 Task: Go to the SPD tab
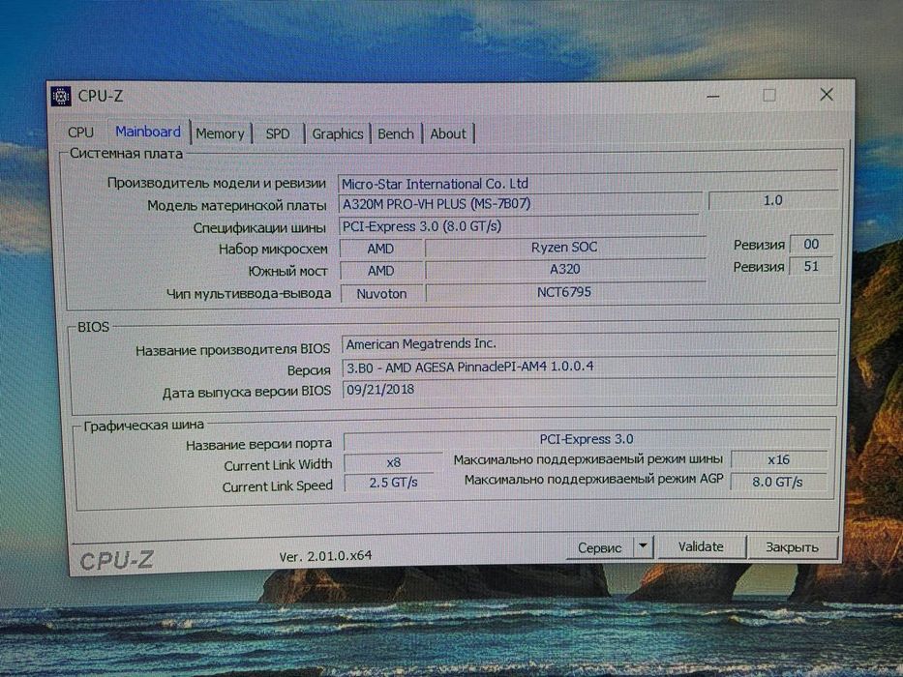278,133
